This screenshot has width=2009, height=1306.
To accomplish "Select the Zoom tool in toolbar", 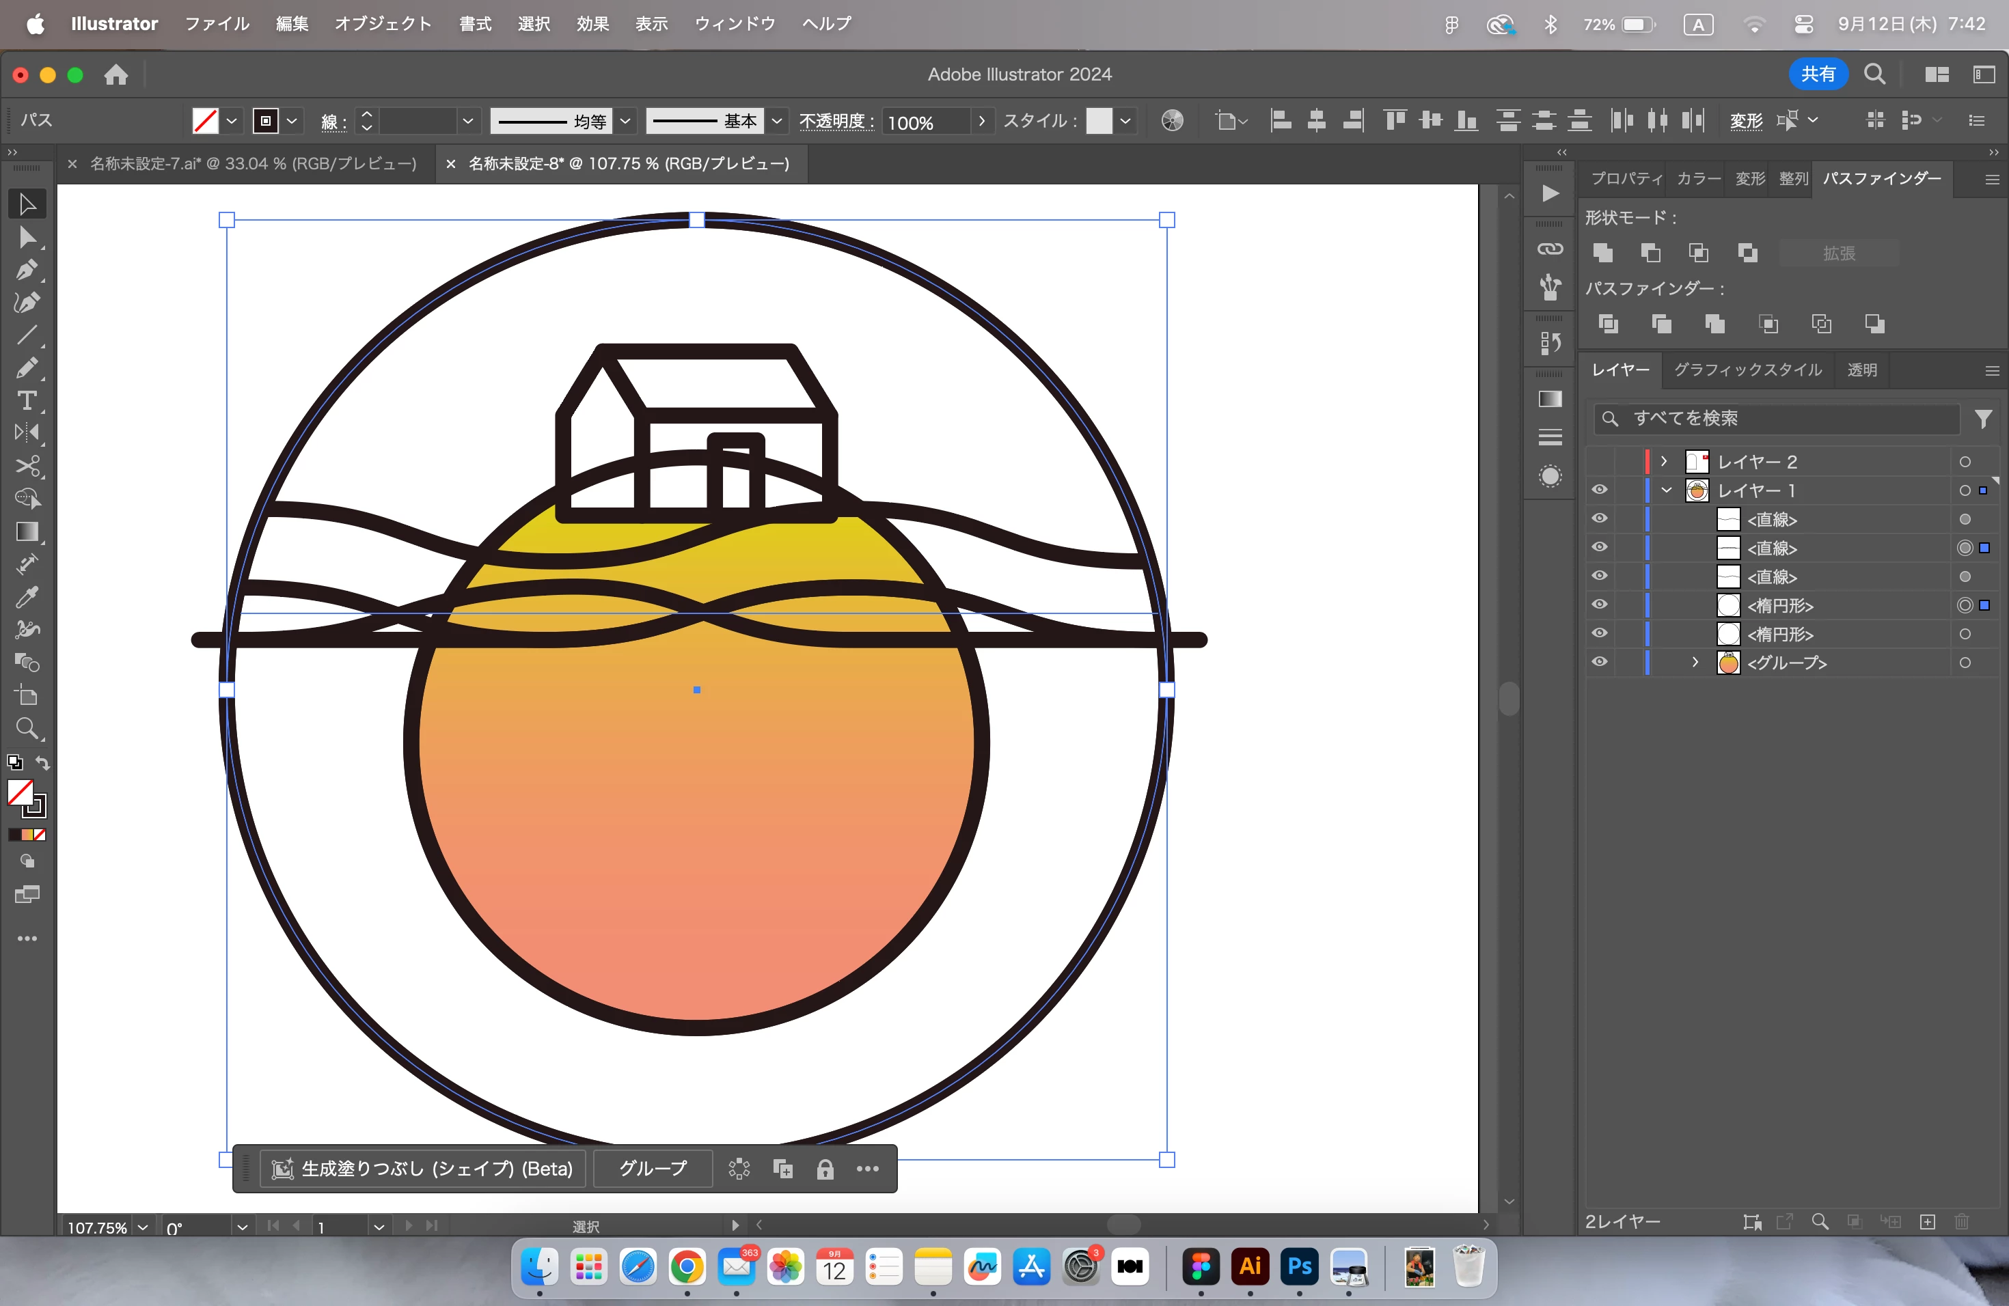I will tap(27, 728).
